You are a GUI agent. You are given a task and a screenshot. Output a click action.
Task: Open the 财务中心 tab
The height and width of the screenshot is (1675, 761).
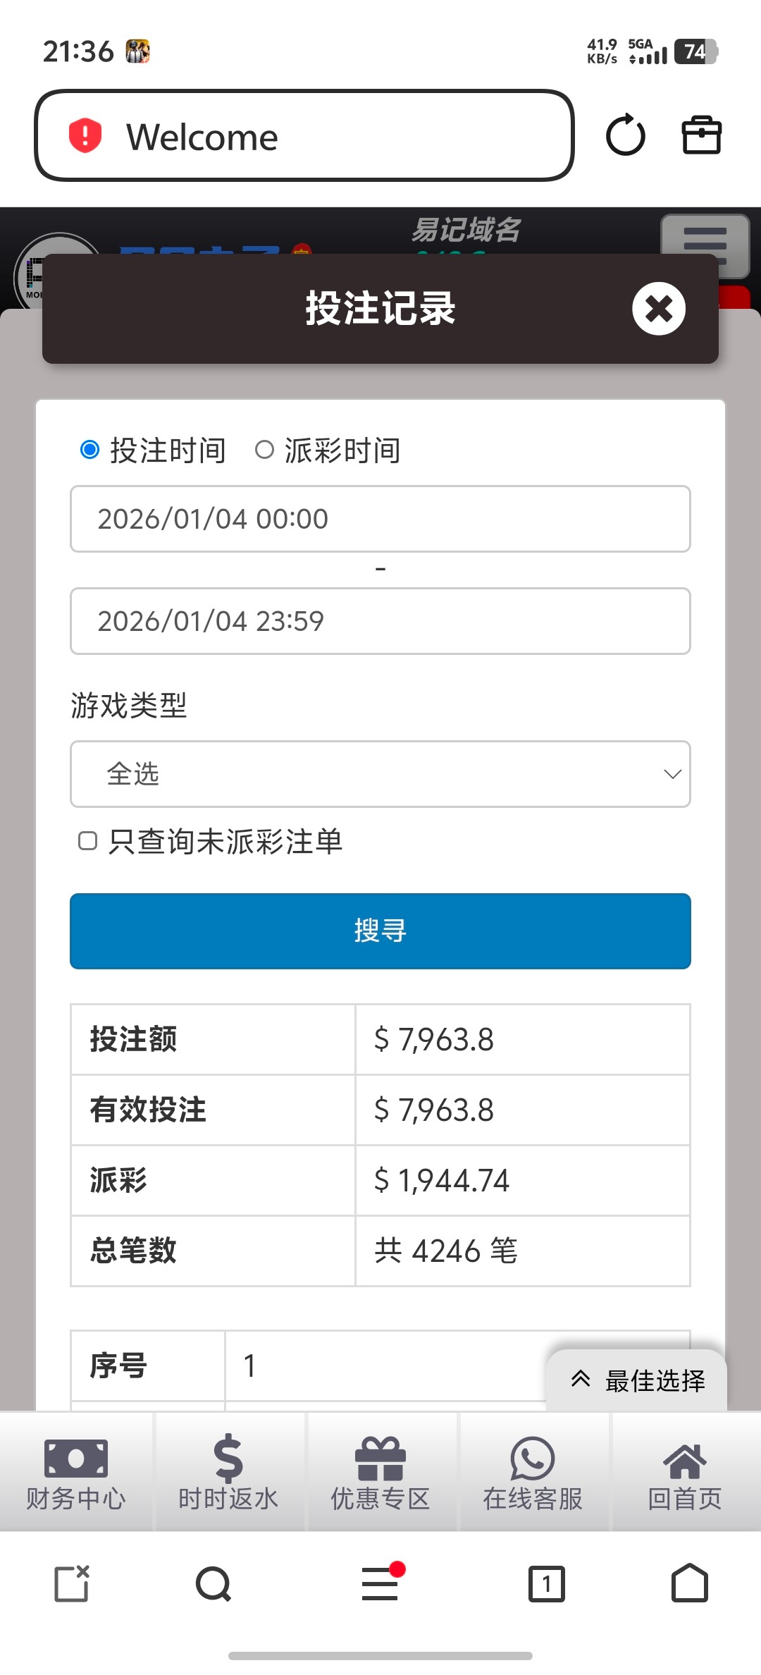[x=76, y=1472]
